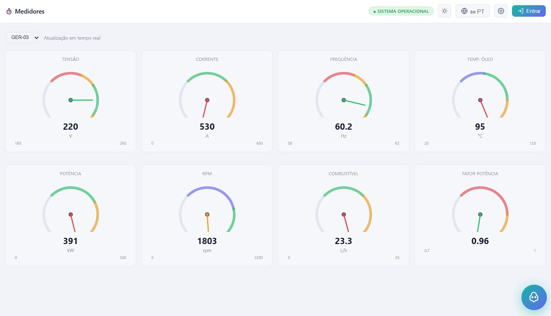Image resolution: width=551 pixels, height=316 pixels.
Task: Click the 60.2 Hz frequency value
Action: (x=344, y=127)
